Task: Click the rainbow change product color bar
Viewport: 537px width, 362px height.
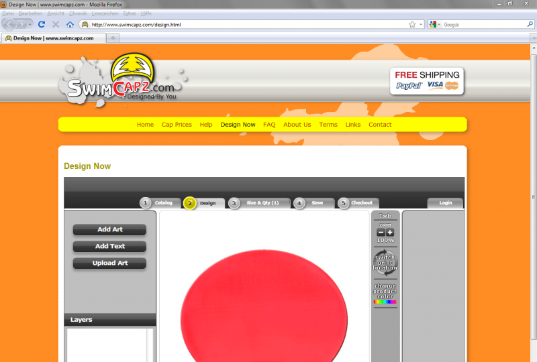Action: pyautogui.click(x=385, y=302)
